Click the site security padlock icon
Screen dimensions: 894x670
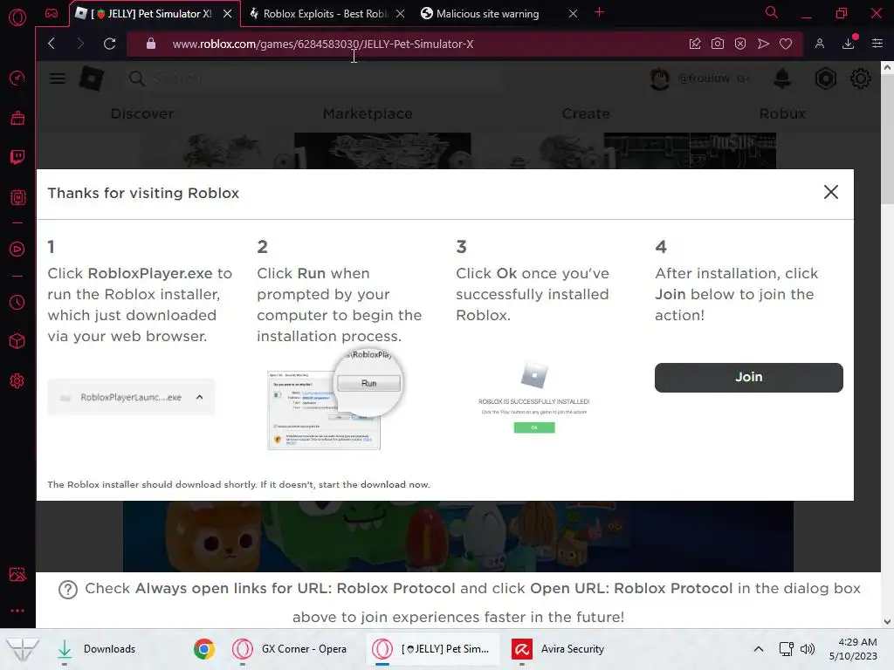click(151, 44)
